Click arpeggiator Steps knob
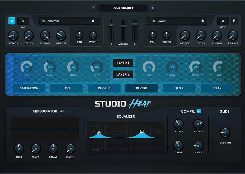The width and height of the screenshot is (245, 174). [x=19, y=149]
